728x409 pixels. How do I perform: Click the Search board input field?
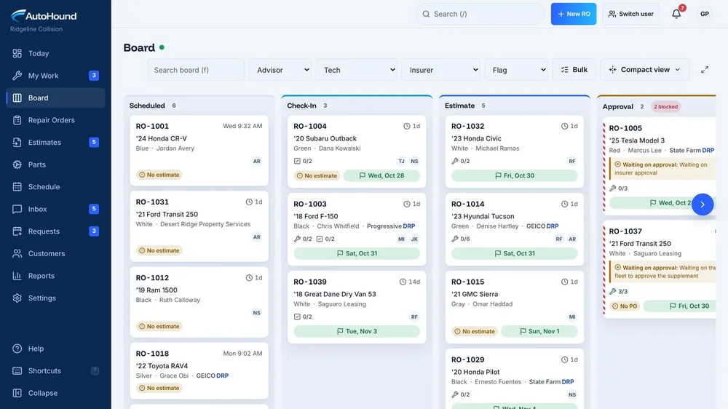click(196, 70)
